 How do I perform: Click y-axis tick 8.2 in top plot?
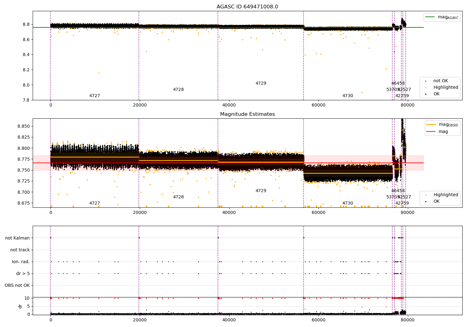(x=26, y=70)
